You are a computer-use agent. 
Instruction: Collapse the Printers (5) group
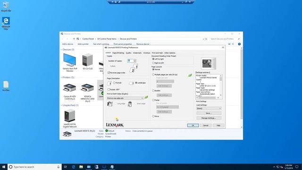61,77
